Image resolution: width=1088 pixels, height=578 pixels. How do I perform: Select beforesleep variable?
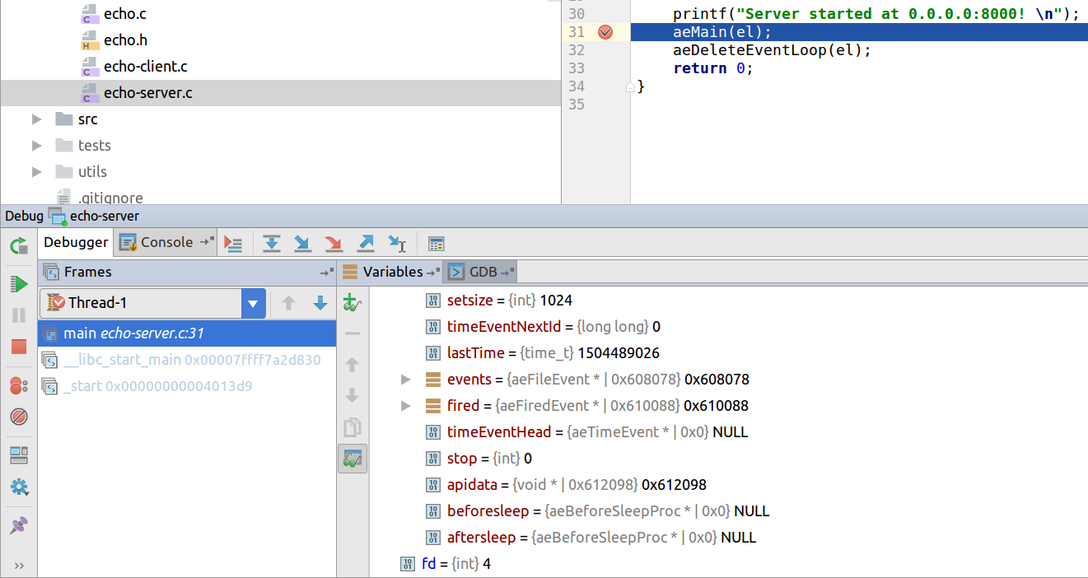tap(728, 511)
